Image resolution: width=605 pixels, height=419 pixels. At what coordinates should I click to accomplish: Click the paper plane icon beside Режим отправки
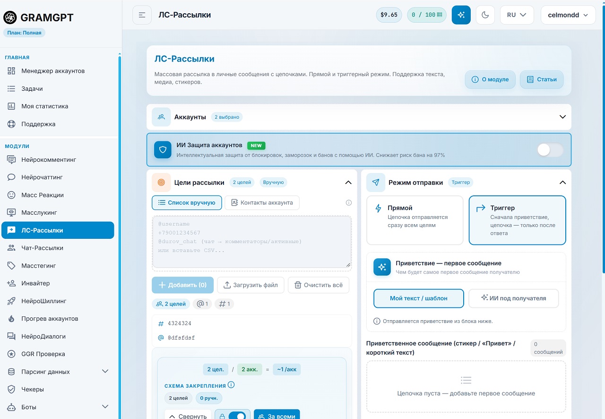click(x=376, y=183)
